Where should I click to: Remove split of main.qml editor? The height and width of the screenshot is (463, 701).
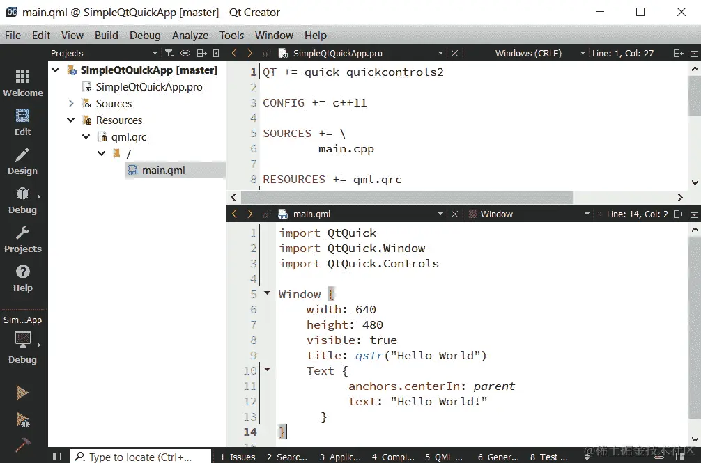[694, 214]
